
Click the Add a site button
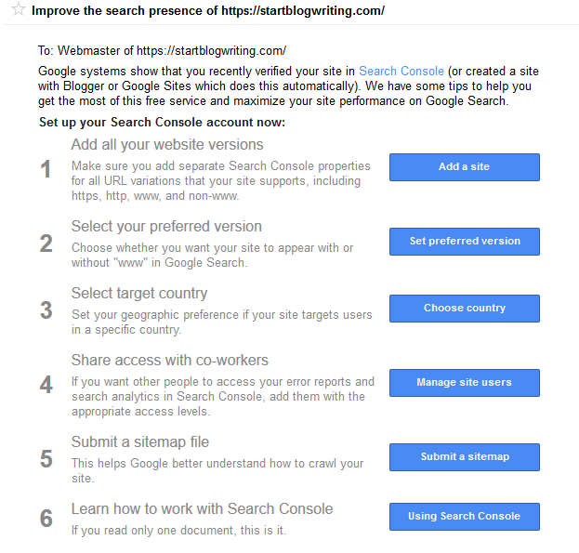click(464, 167)
